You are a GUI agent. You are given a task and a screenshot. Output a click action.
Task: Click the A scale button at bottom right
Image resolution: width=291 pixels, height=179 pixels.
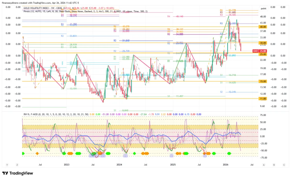click(x=264, y=165)
